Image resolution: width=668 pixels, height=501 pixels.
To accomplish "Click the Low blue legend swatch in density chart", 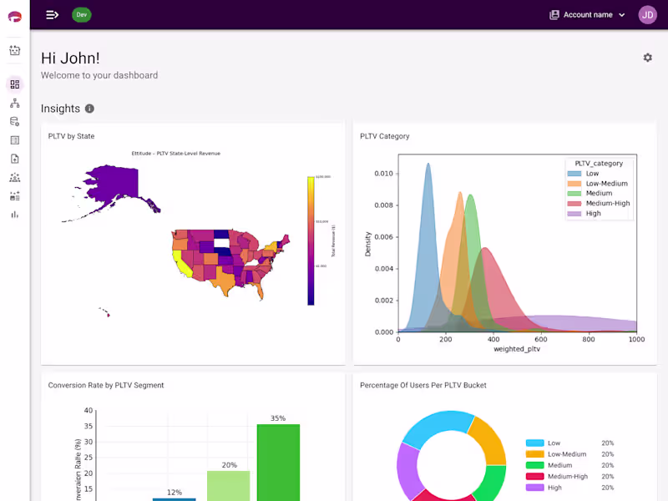I will (574, 174).
